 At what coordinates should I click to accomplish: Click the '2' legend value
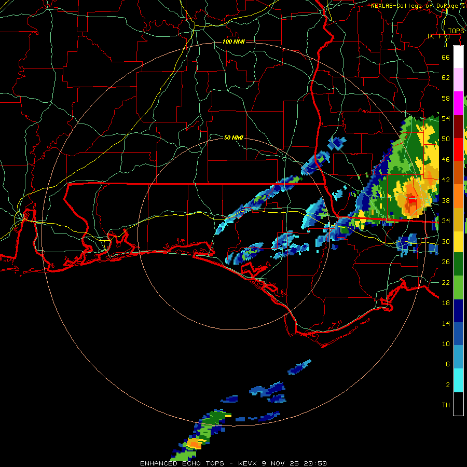point(448,385)
